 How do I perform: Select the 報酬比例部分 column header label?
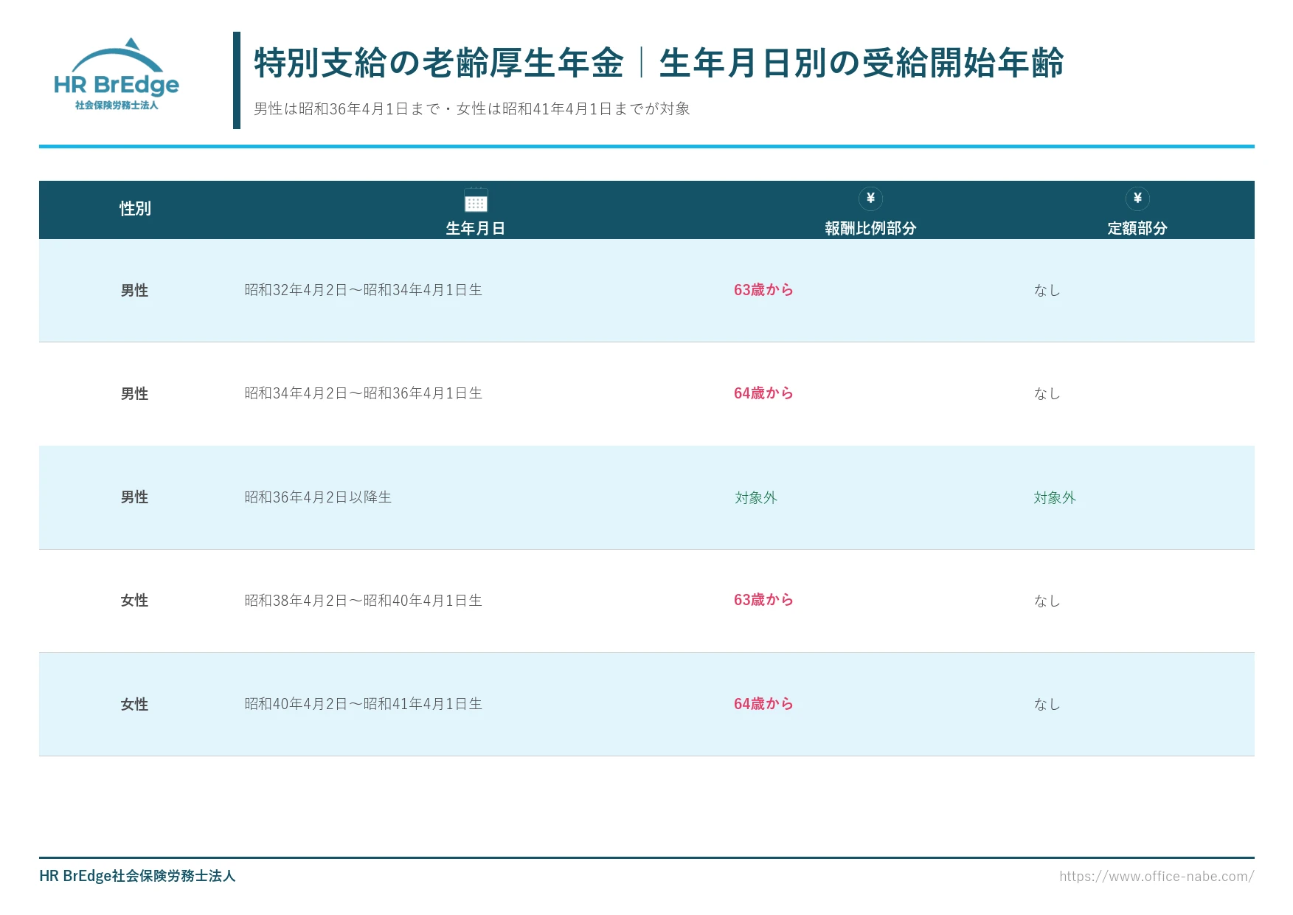870,229
